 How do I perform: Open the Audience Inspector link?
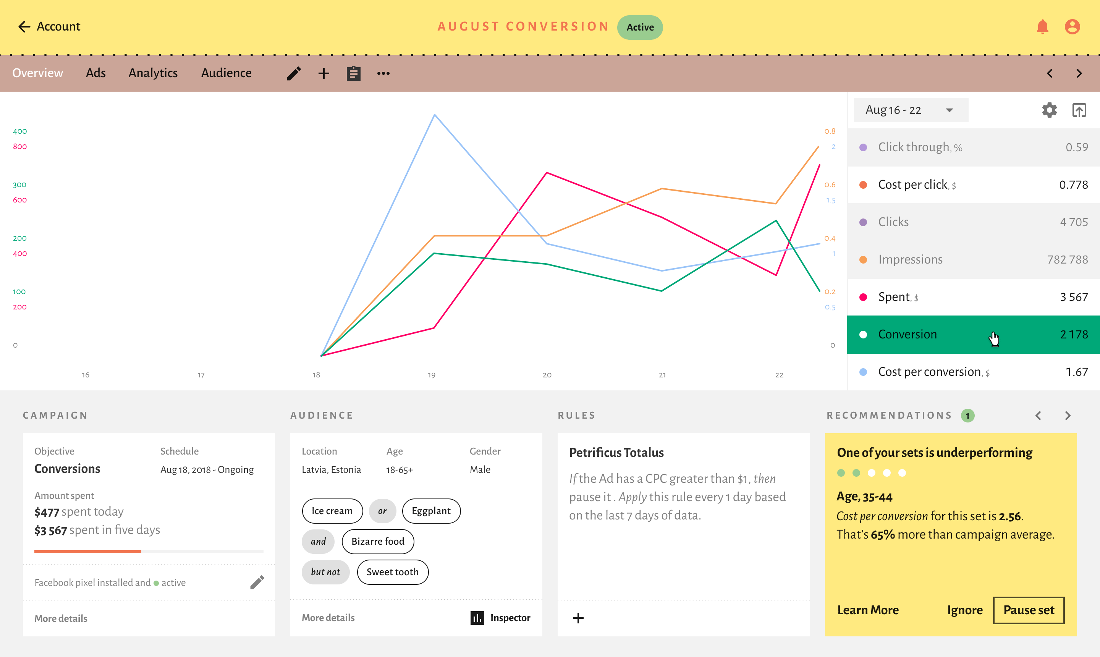pos(501,618)
